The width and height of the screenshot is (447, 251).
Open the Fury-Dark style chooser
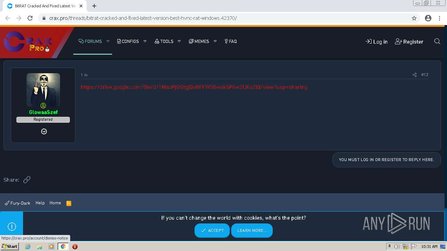pyautogui.click(x=17, y=203)
